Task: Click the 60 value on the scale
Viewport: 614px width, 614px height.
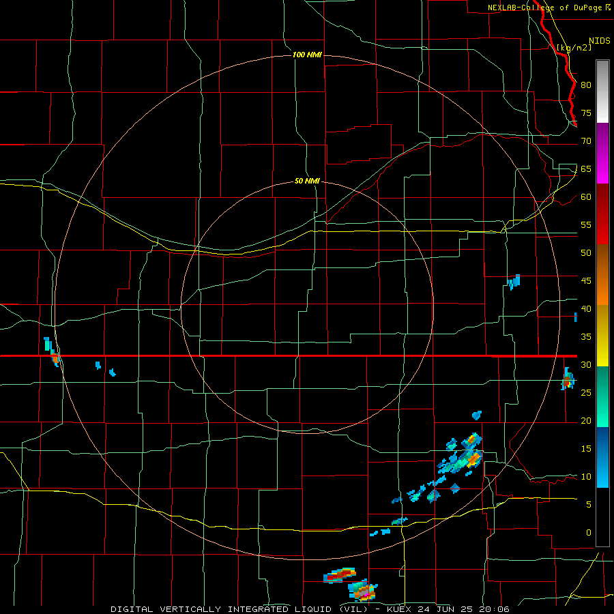Action: 586,197
